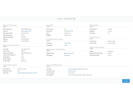The width and height of the screenshot is (133, 100).
Task: Select the First Seen value 4 hours ago
Action: [111, 41]
